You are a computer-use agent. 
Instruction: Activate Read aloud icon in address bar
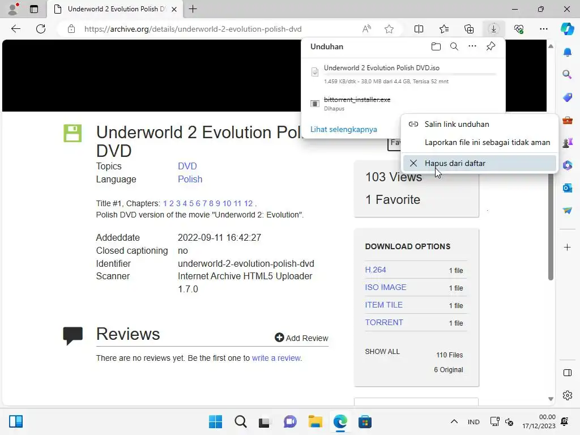click(366, 29)
